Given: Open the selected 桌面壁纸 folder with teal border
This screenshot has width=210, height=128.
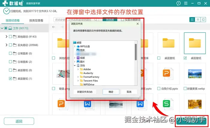Looking at the screenshot, I should click(x=195, y=43).
